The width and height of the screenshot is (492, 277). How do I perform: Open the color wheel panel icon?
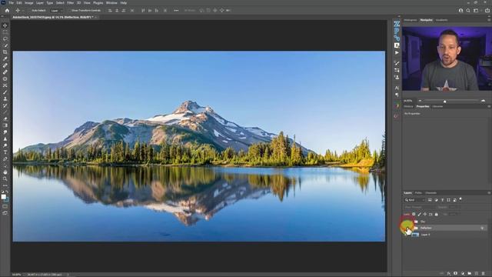click(x=397, y=105)
